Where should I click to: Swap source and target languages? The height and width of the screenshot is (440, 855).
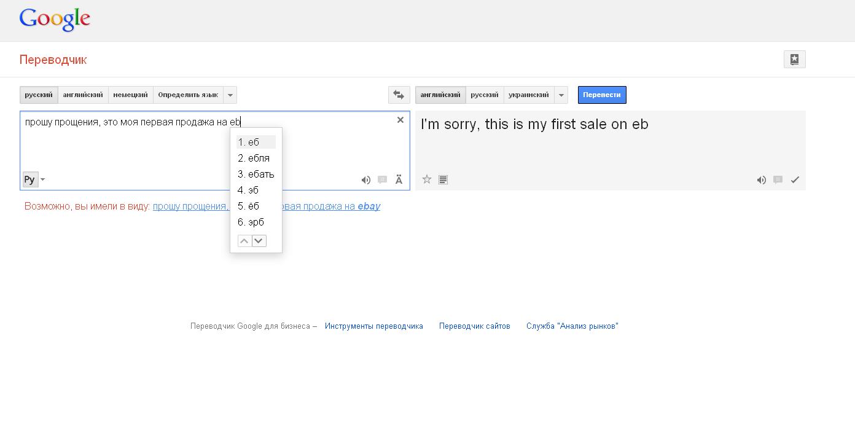coord(399,95)
